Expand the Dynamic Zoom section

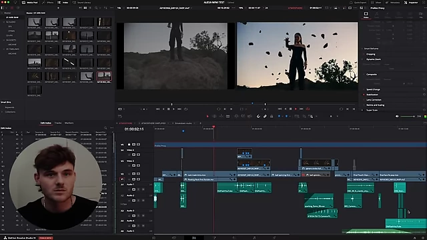(x=374, y=59)
